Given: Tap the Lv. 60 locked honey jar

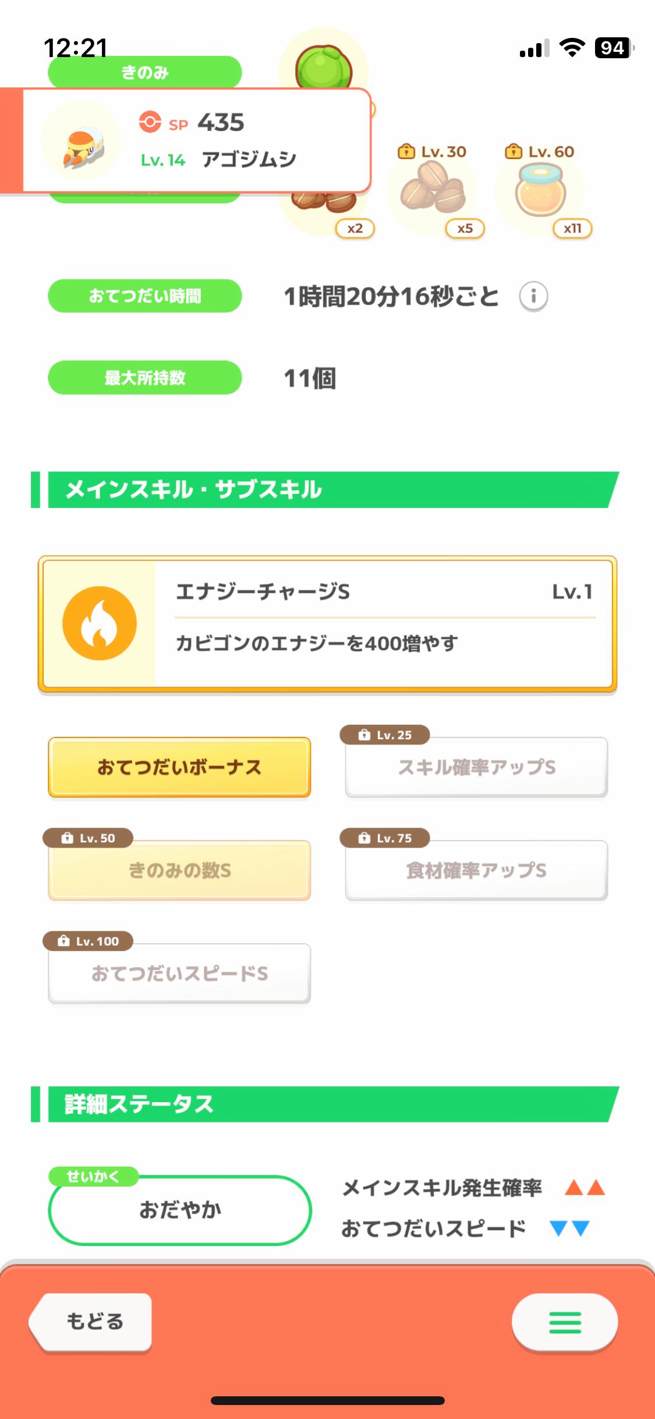Looking at the screenshot, I should (x=540, y=190).
